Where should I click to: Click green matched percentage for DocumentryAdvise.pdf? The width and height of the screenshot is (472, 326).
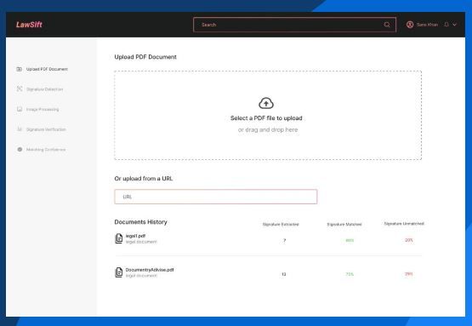tap(350, 274)
